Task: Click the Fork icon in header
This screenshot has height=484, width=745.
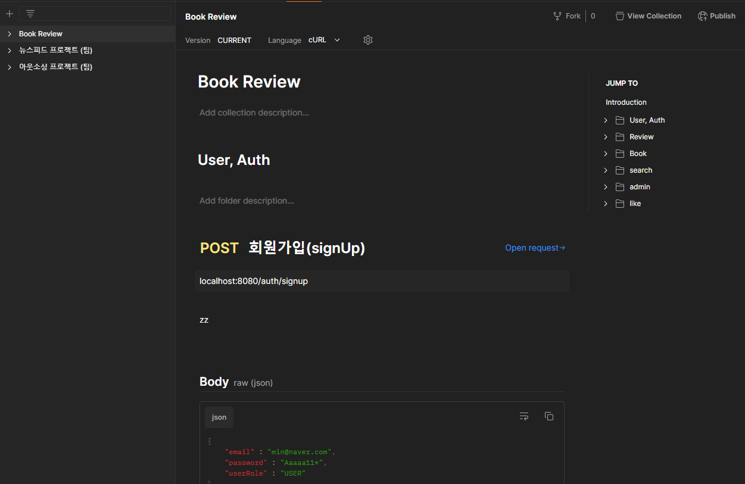Action: point(557,16)
